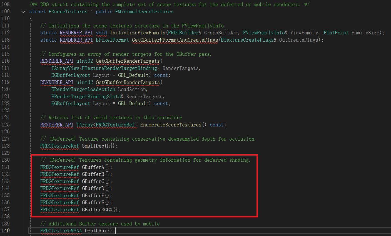Click line number 108 in the gutter
The width and height of the screenshot is (391, 236).
tap(6, 4)
